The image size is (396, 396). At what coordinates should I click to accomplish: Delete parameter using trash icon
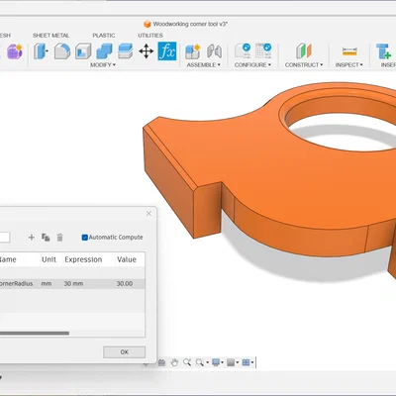(59, 238)
